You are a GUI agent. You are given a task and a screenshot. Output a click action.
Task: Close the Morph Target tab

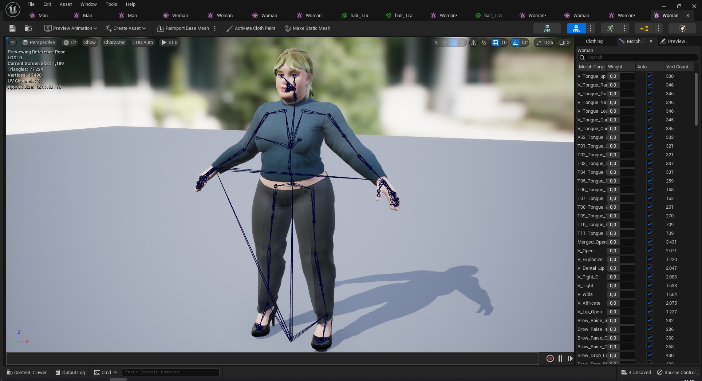coord(651,41)
